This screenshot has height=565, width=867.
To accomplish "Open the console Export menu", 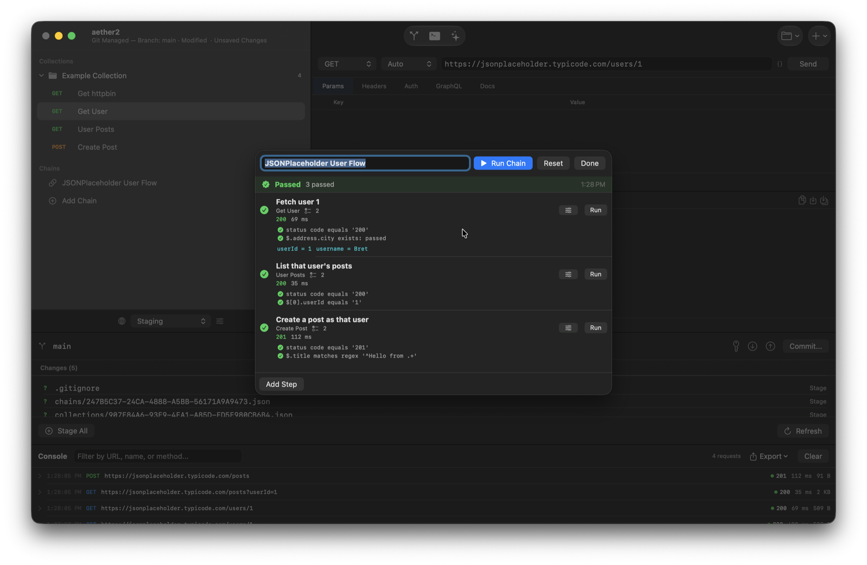I will coord(768,456).
